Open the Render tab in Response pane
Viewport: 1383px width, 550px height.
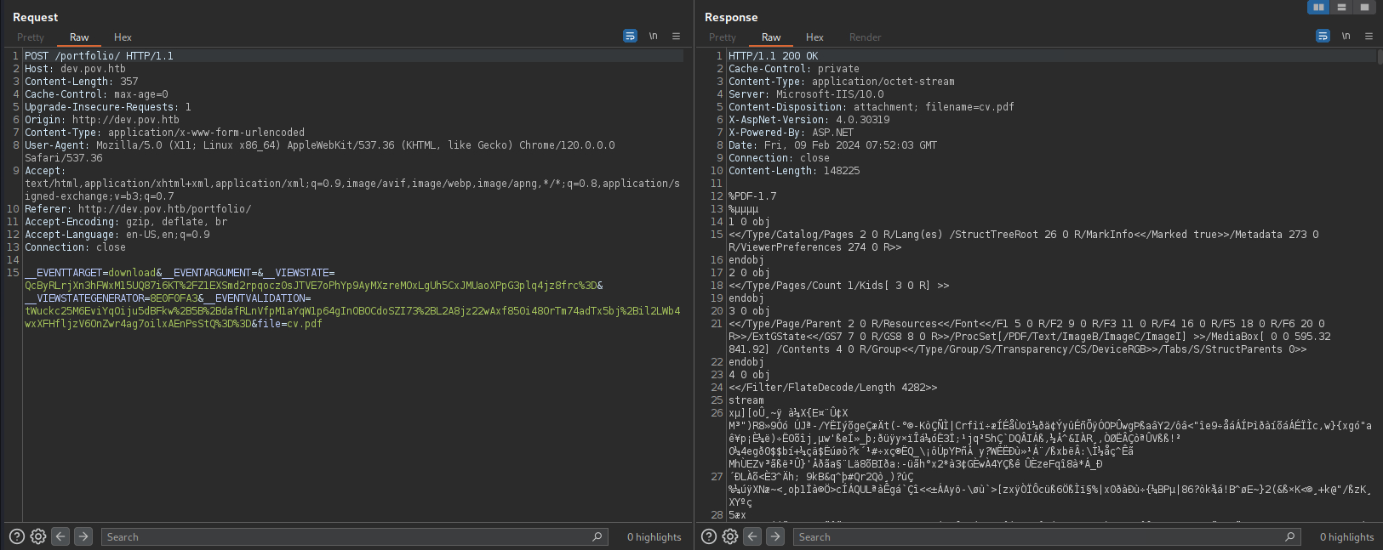pos(865,37)
